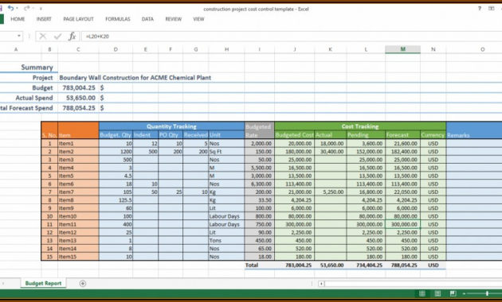Open the INSERT ribbon tab
The width and height of the screenshot is (502, 302).
[44, 19]
